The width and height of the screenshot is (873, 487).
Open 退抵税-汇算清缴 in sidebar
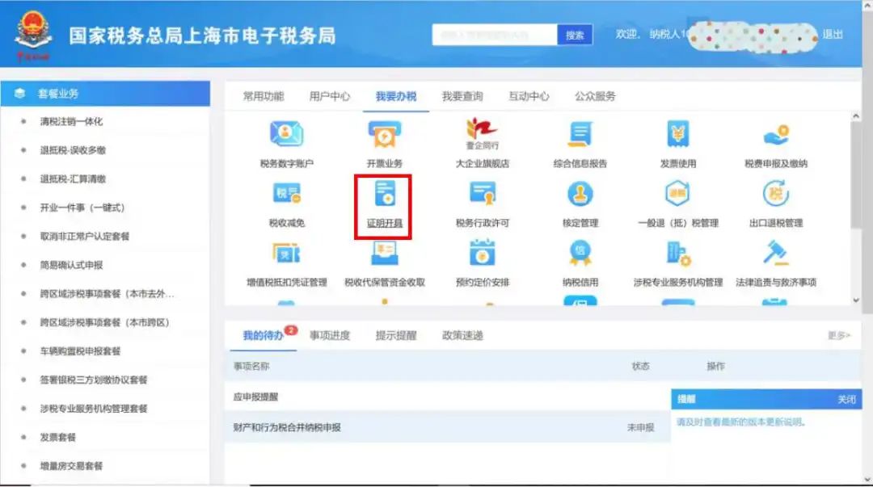pyautogui.click(x=73, y=178)
